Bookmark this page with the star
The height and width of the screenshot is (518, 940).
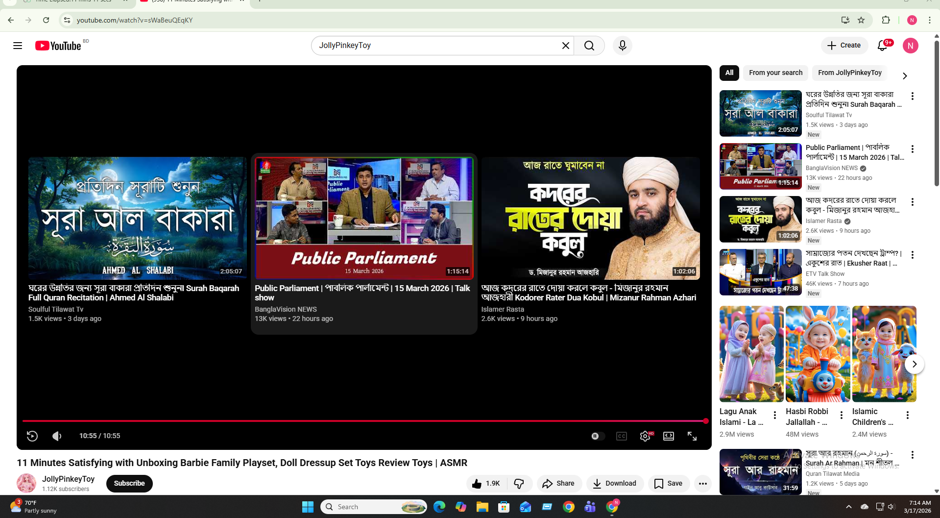tap(861, 20)
